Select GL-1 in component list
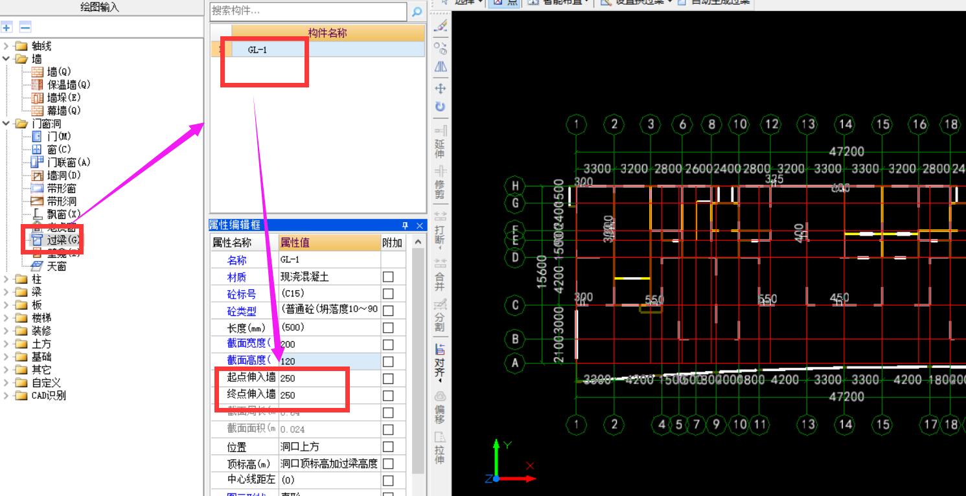 click(328, 50)
